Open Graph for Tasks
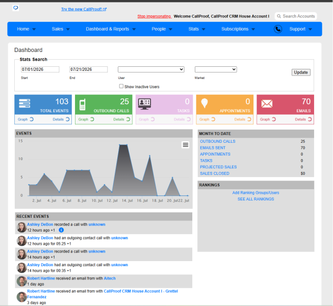The width and height of the screenshot is (333, 306). click(147, 119)
